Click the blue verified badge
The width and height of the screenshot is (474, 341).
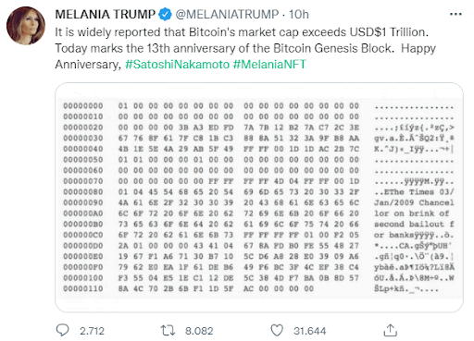(165, 15)
